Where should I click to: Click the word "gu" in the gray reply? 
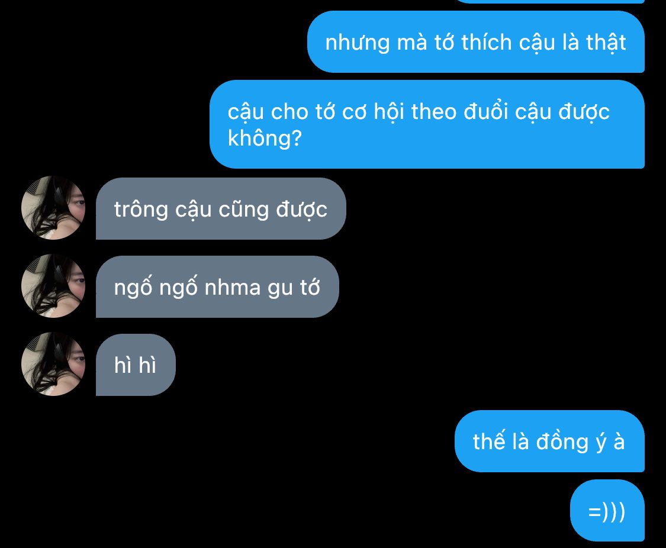(x=281, y=289)
